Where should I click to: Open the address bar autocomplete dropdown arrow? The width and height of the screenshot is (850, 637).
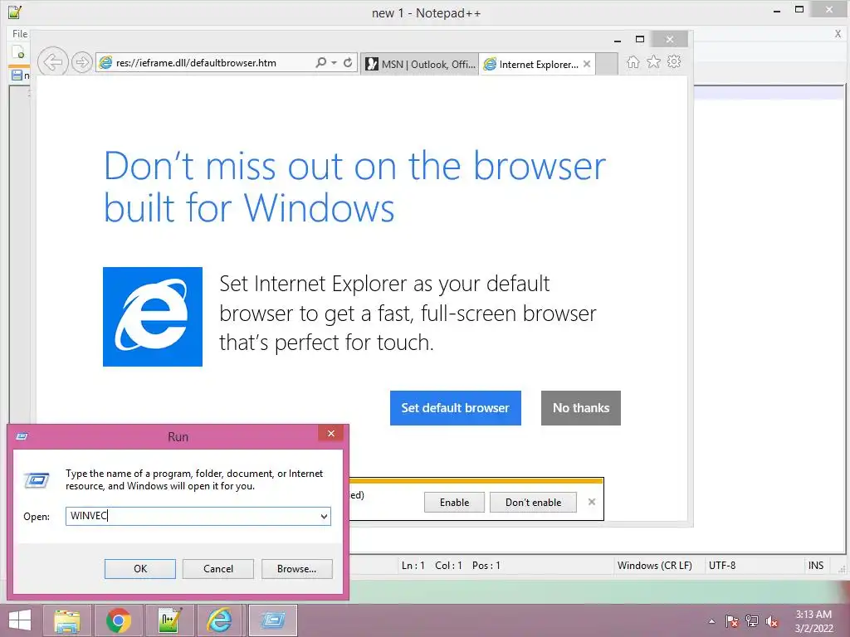334,62
